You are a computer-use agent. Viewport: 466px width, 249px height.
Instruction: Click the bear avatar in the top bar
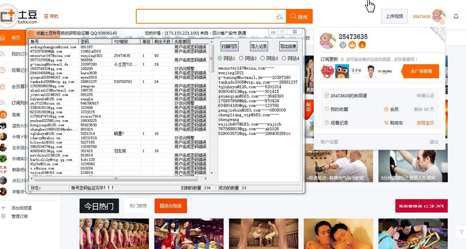pos(438,16)
